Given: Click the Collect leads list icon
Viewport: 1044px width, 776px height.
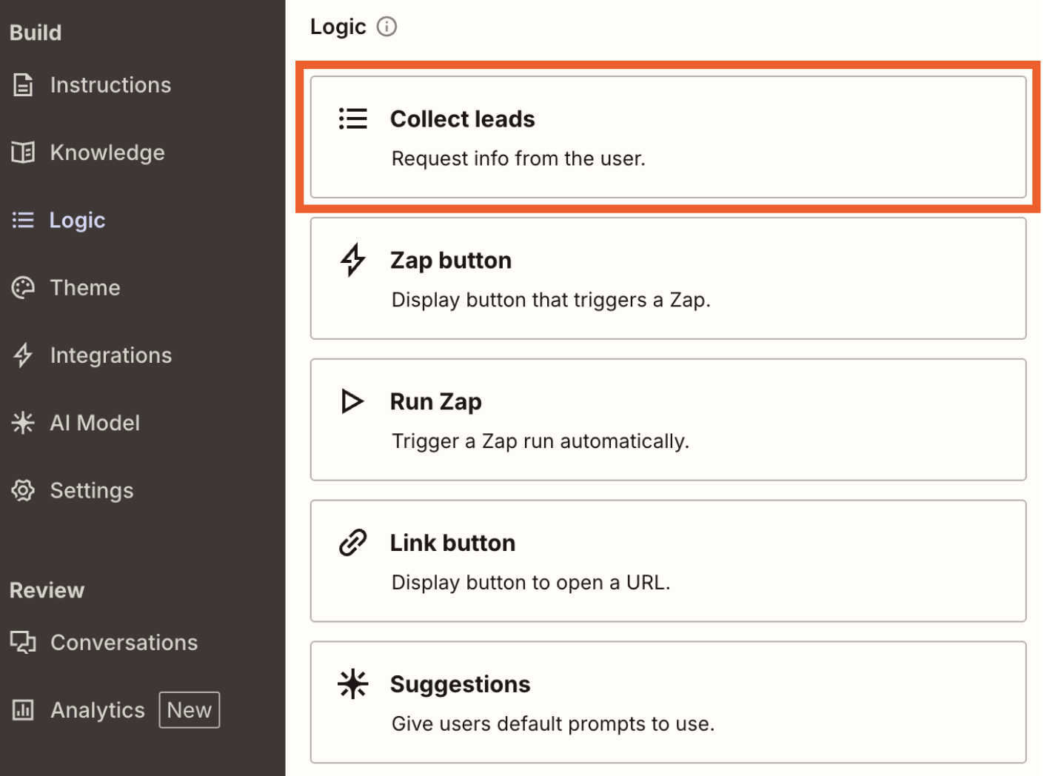Looking at the screenshot, I should click(x=353, y=118).
